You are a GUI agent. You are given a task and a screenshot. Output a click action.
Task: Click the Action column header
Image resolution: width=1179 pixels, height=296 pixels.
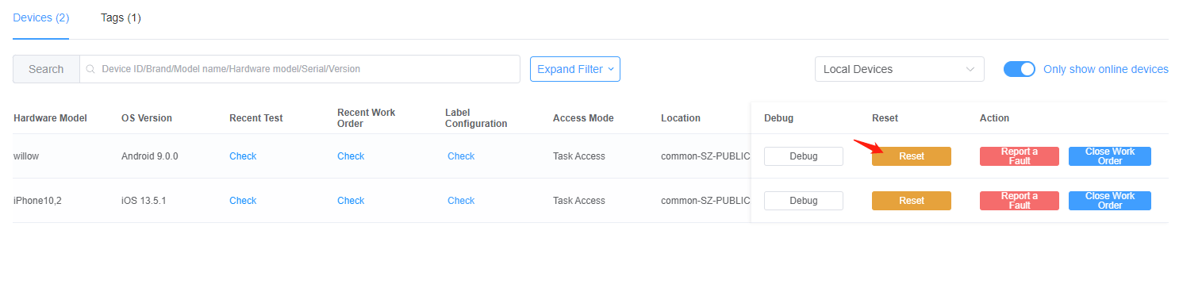(x=994, y=118)
